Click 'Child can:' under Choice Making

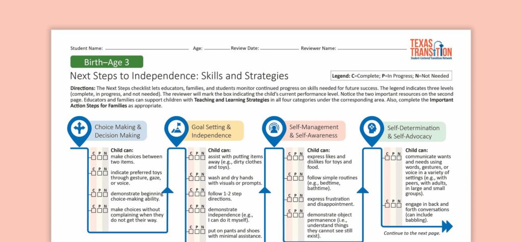122,150
